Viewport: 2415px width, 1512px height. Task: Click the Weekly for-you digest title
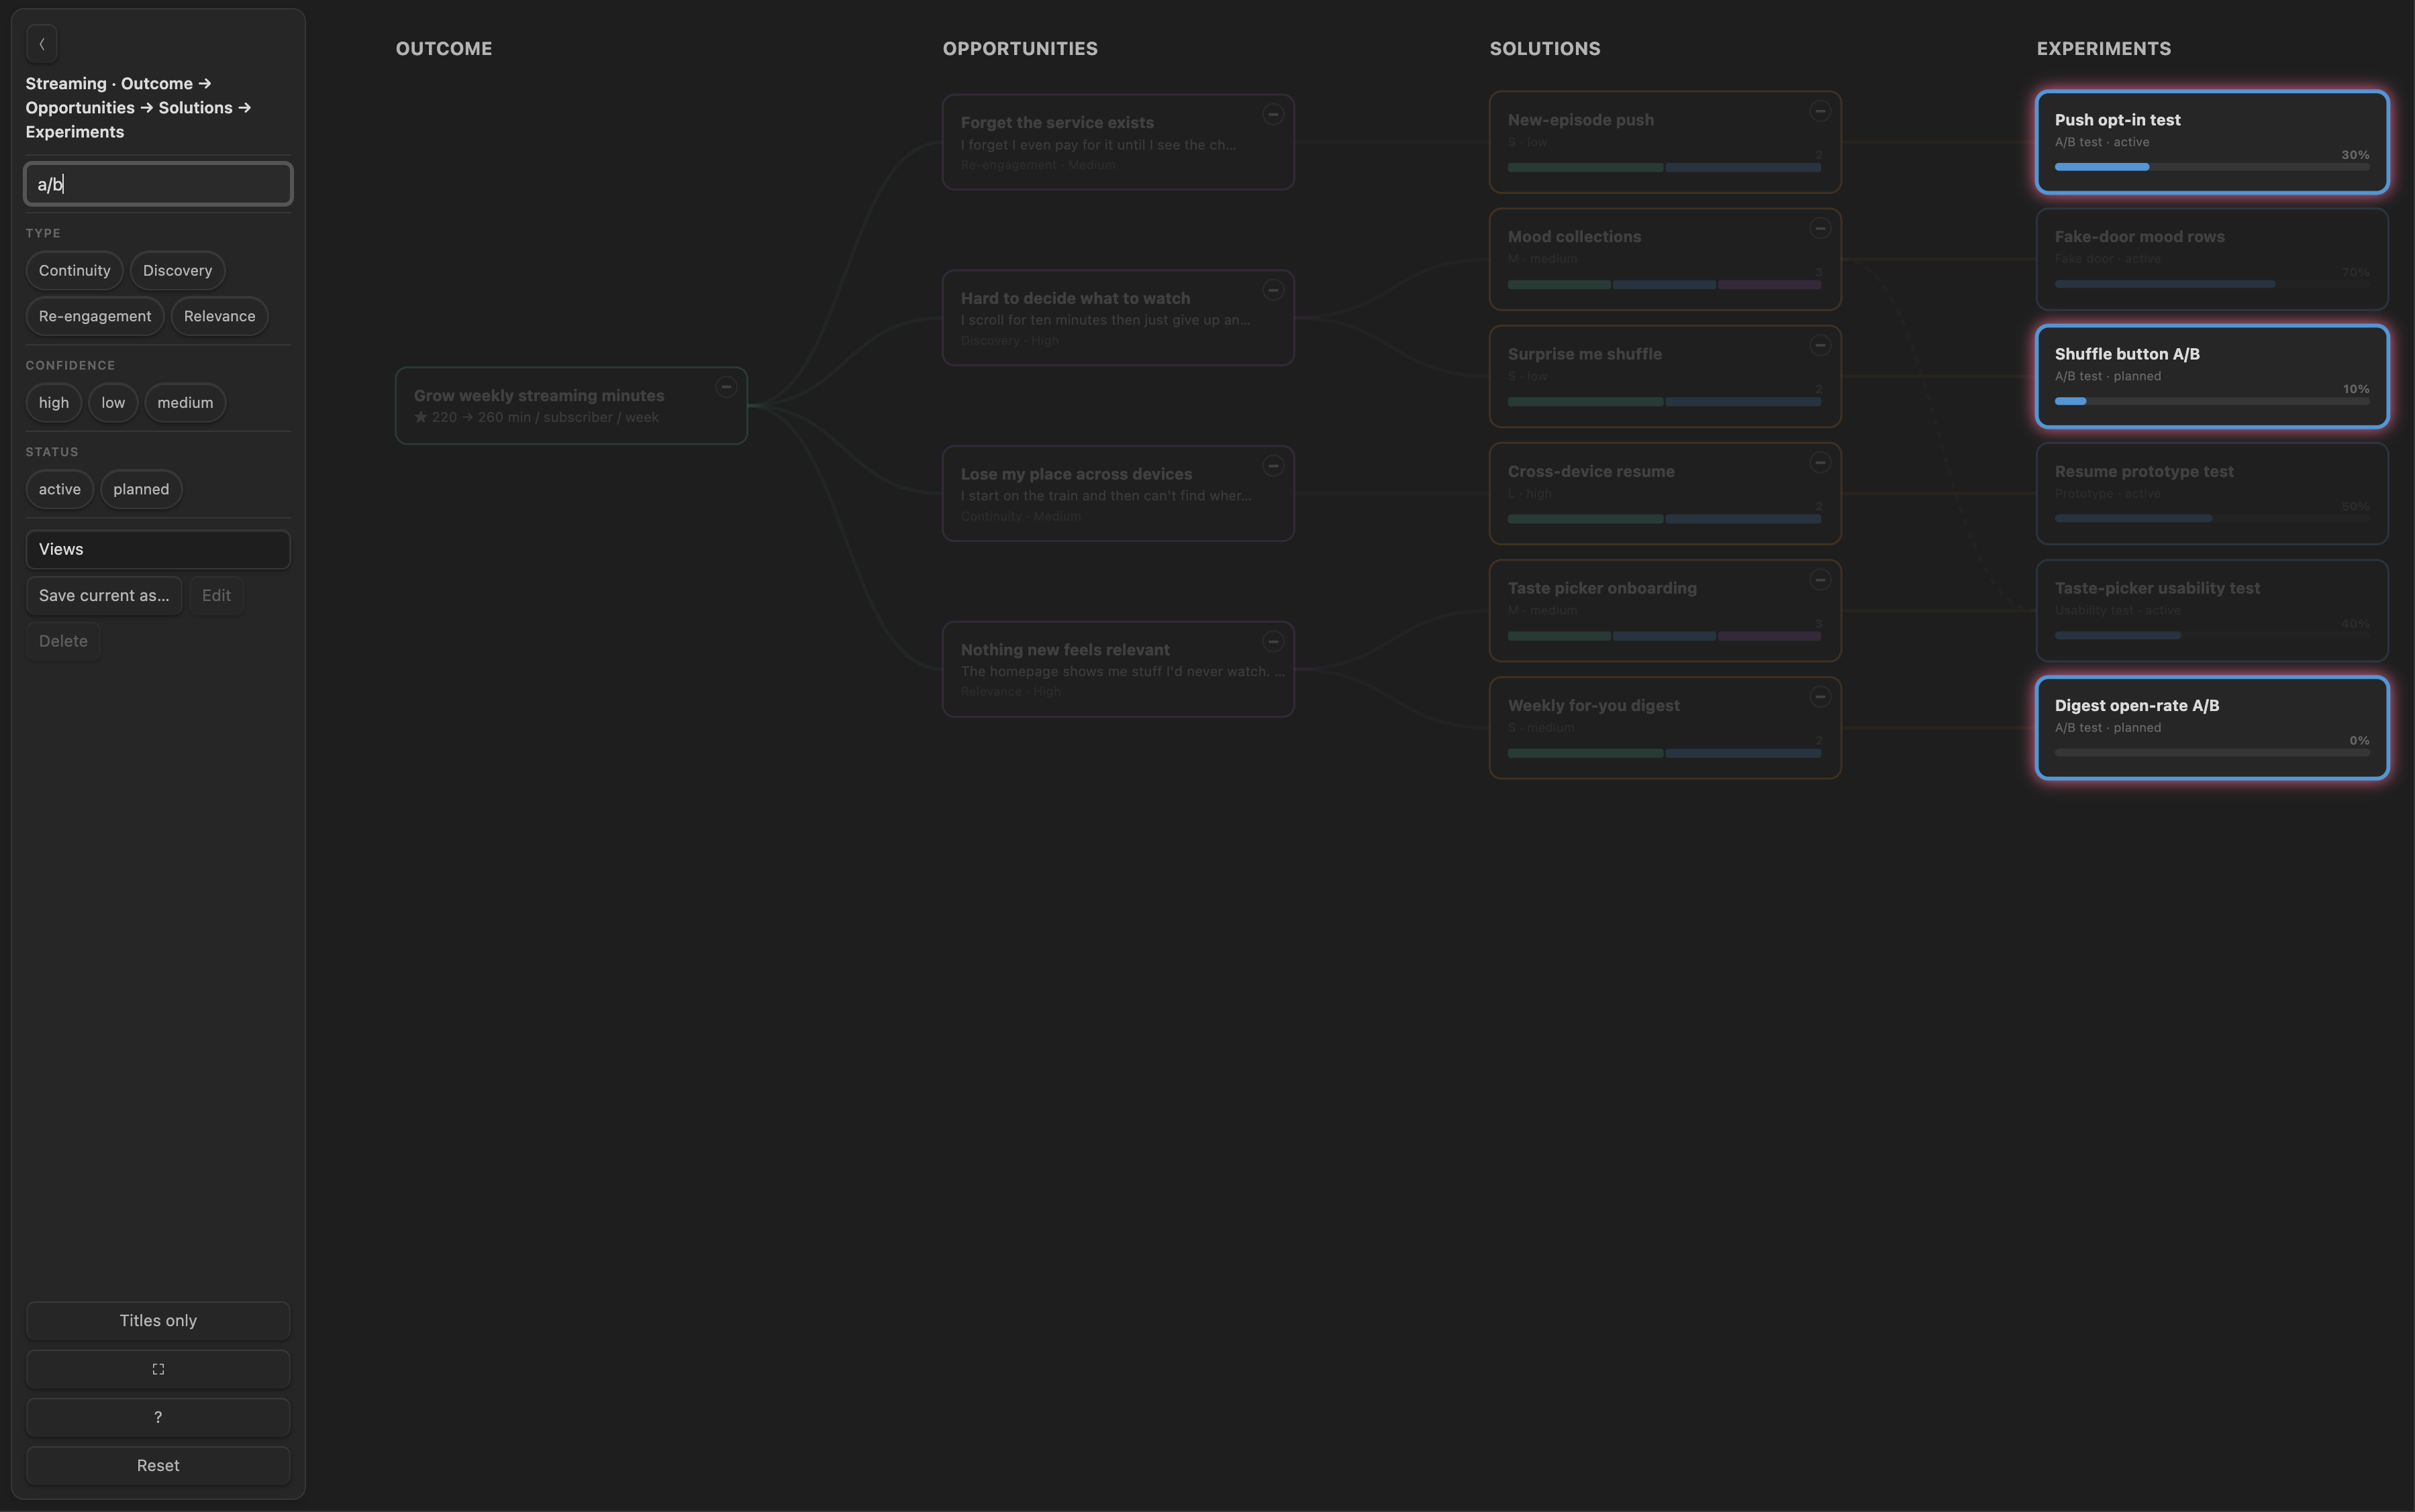point(1593,705)
